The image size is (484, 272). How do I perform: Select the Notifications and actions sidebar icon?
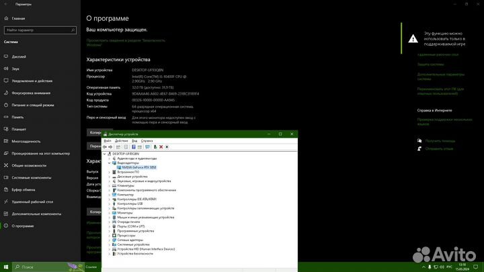tap(6, 81)
